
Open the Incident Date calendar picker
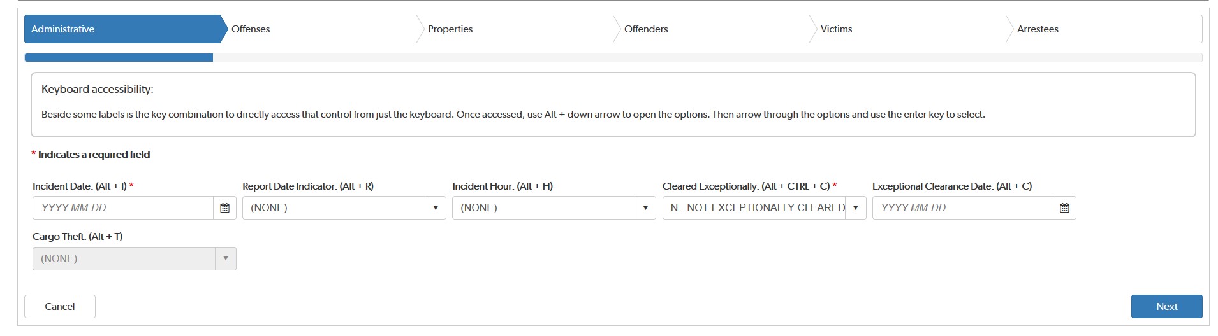point(224,208)
